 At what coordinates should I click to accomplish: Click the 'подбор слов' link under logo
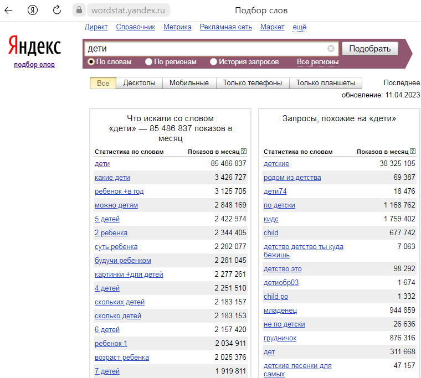(34, 65)
